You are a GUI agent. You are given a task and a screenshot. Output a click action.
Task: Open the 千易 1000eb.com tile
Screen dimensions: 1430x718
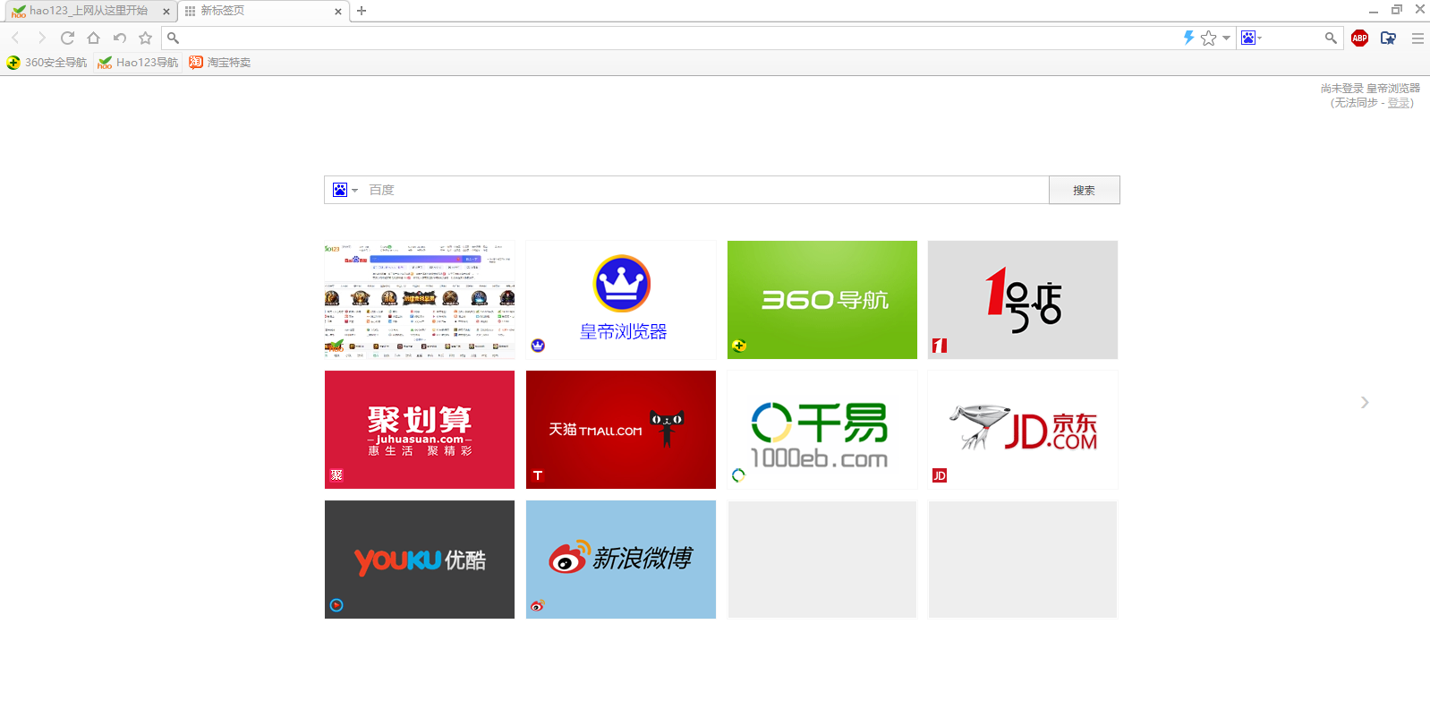(x=822, y=430)
